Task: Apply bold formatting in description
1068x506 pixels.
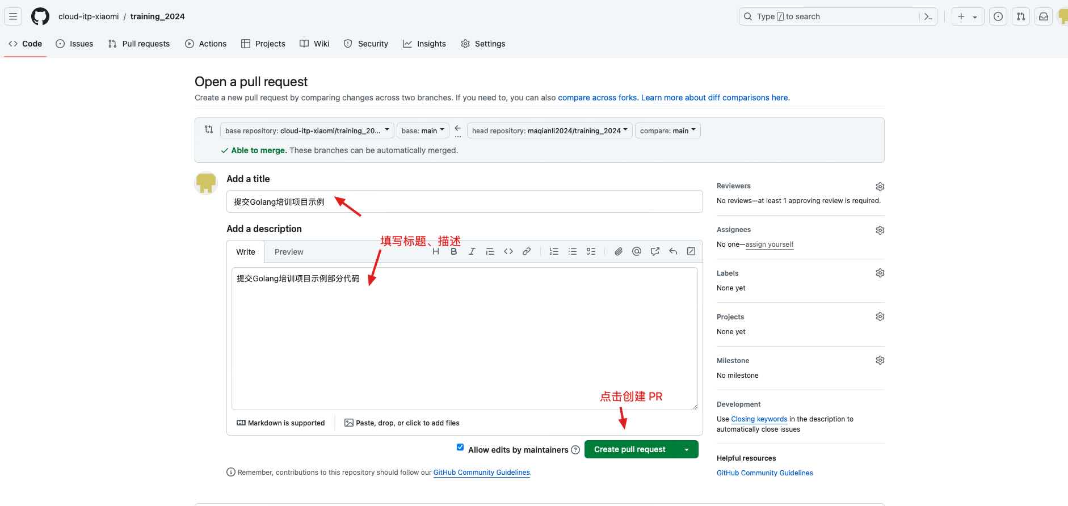Action: point(454,251)
